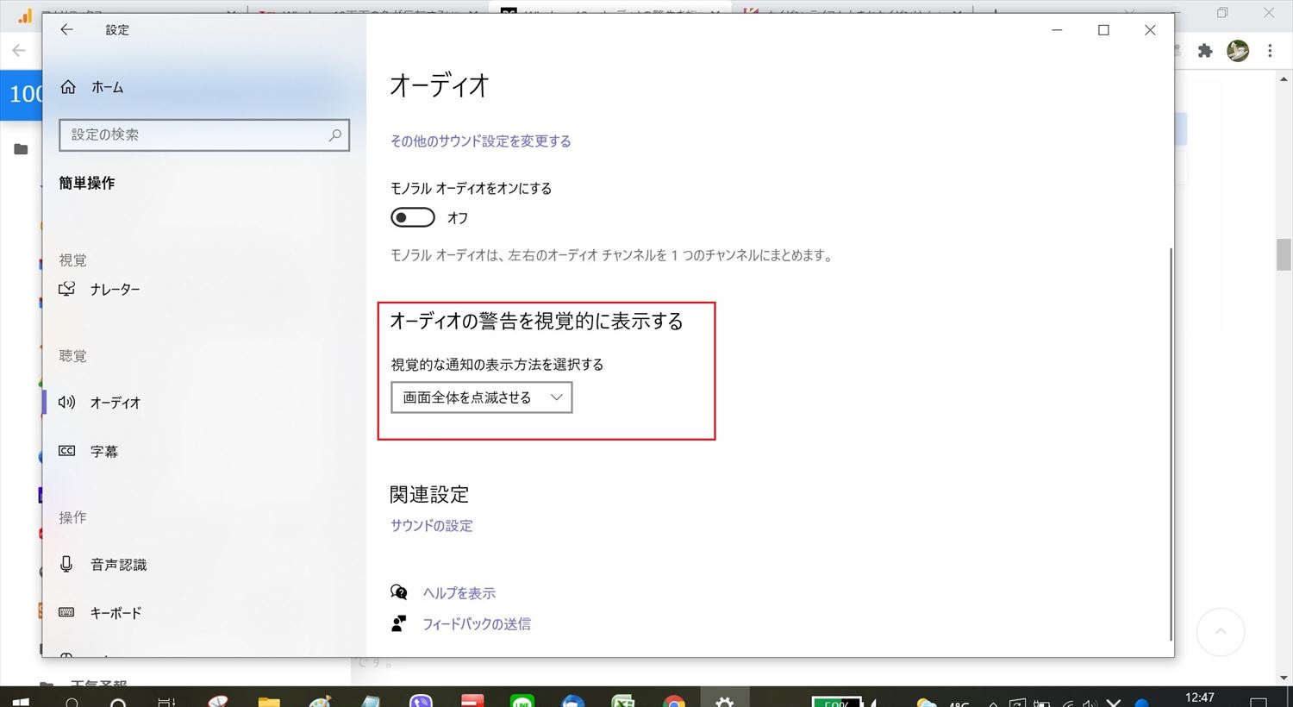Select the Audio (オーディオ) sidebar item

click(115, 403)
